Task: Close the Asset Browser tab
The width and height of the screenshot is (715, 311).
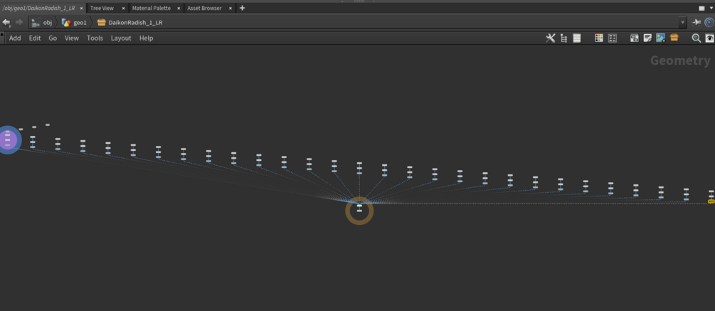Action: 231,9
